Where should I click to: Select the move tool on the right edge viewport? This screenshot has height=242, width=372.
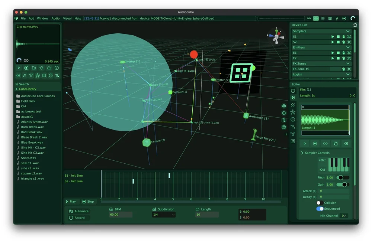284,113
